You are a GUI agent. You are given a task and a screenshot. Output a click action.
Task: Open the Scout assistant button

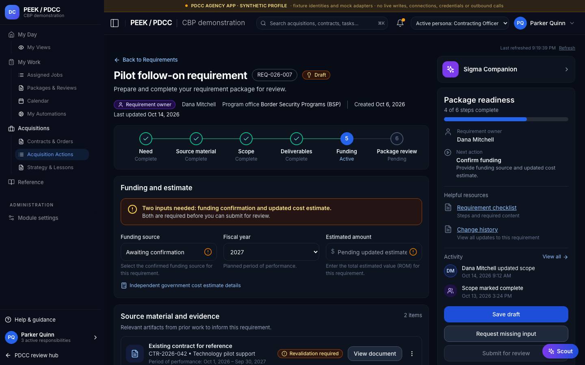tap(560, 351)
